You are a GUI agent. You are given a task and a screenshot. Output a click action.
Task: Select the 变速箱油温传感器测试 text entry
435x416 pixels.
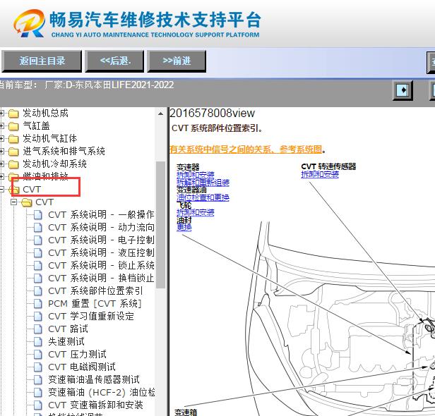[x=94, y=380]
